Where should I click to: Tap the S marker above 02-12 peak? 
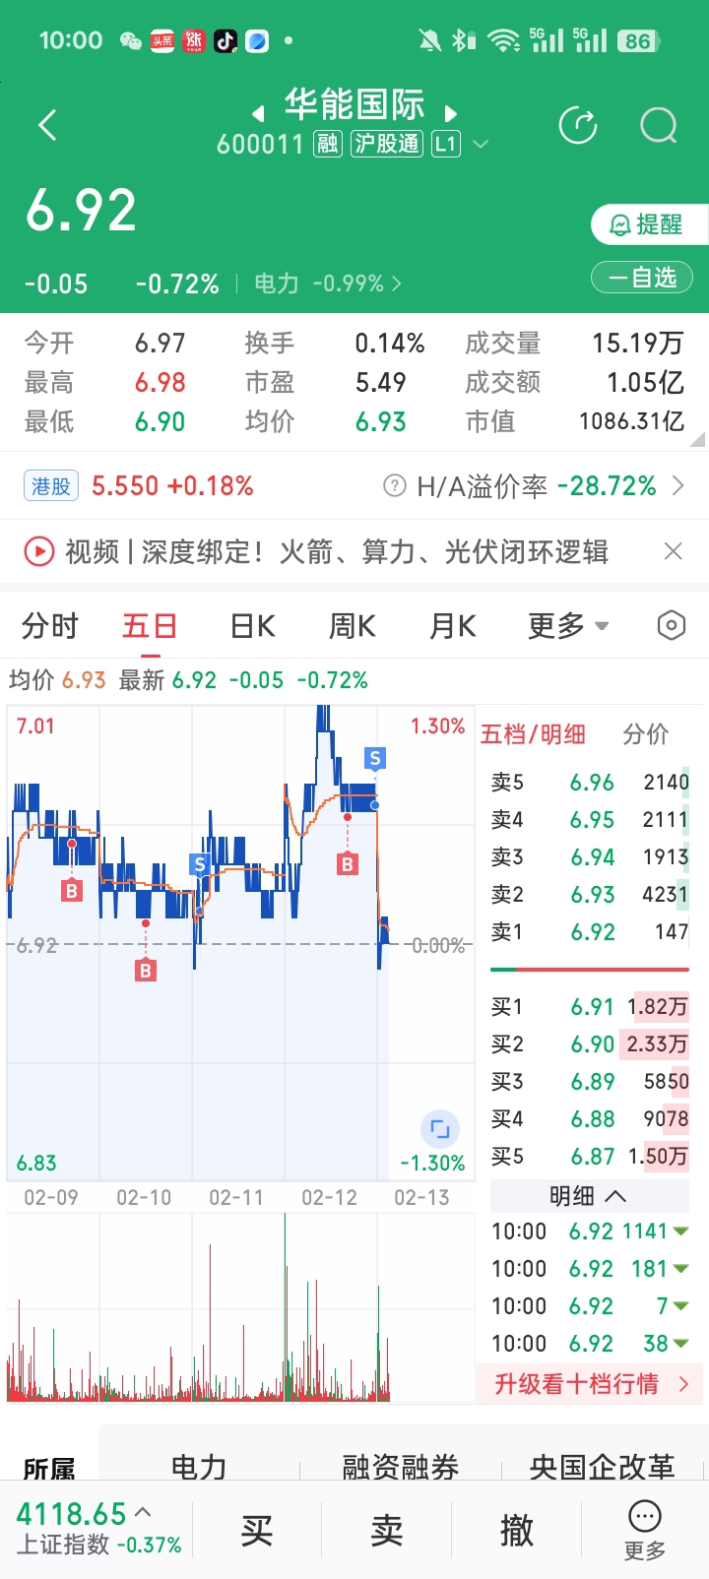click(374, 758)
